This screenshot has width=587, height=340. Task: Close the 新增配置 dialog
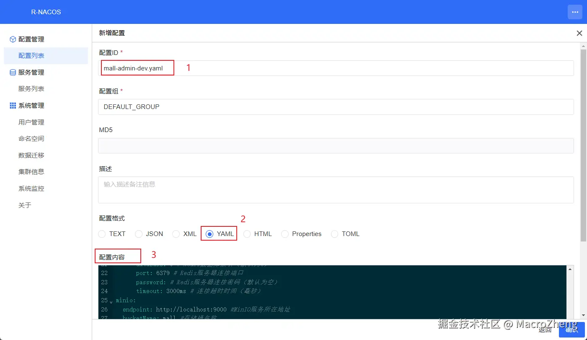tap(579, 33)
